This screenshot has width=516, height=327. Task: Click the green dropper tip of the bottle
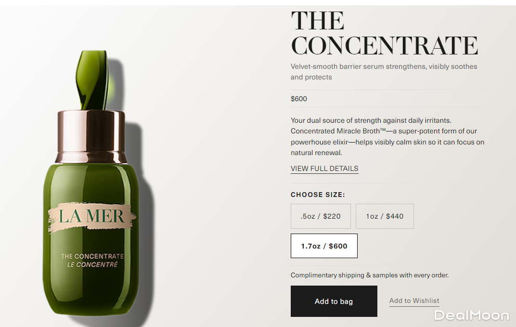pyautogui.click(x=92, y=79)
